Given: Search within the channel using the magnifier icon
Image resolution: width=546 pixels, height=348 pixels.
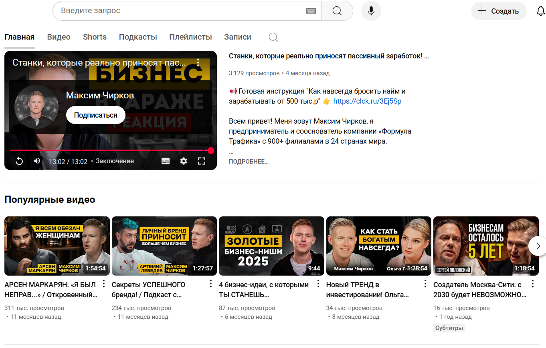Looking at the screenshot, I should tap(273, 37).
